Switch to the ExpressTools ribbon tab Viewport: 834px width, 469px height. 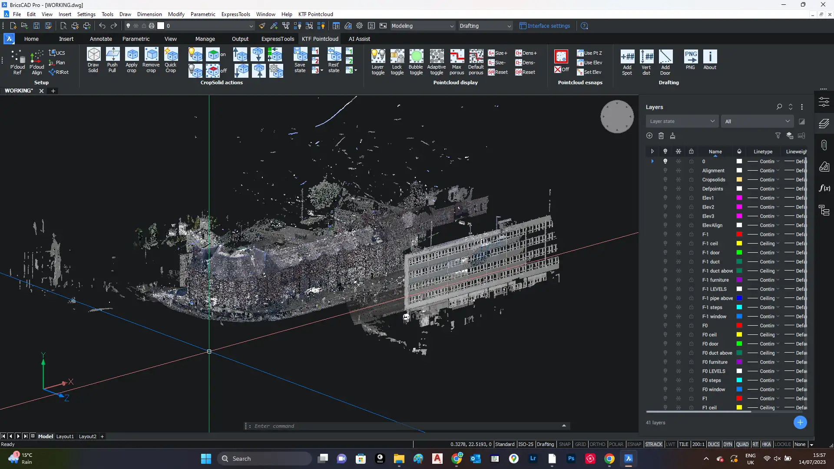click(x=278, y=39)
